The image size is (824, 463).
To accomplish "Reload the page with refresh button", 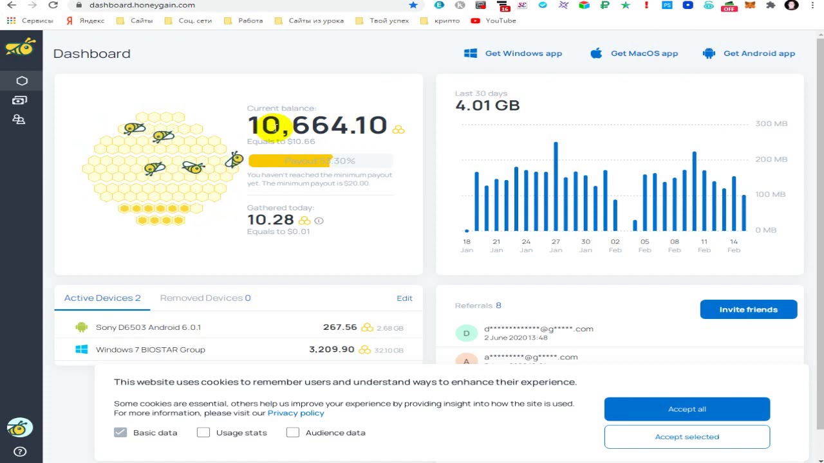I will click(53, 5).
